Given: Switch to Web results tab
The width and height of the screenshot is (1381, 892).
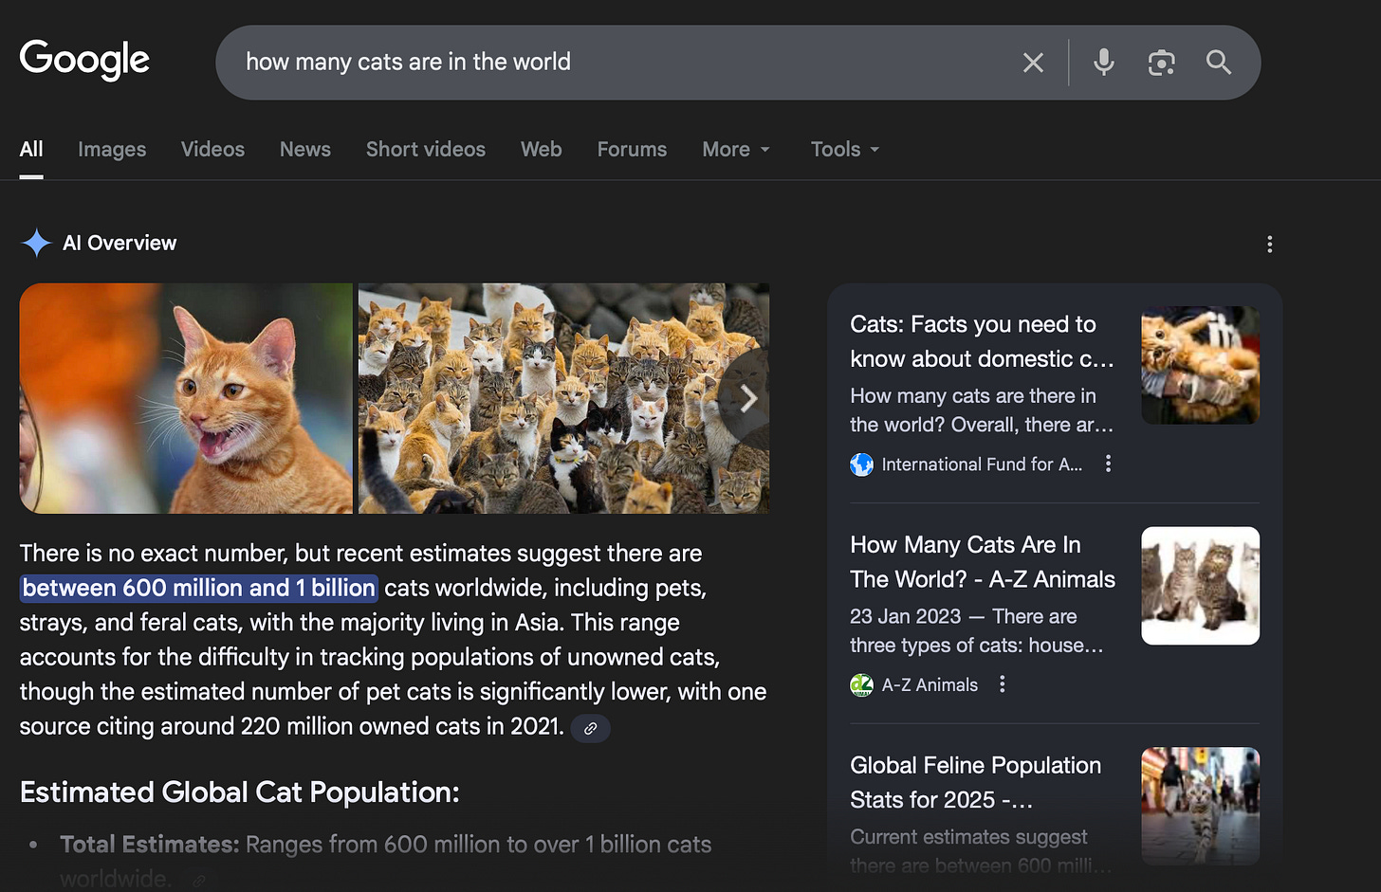Looking at the screenshot, I should pyautogui.click(x=542, y=150).
